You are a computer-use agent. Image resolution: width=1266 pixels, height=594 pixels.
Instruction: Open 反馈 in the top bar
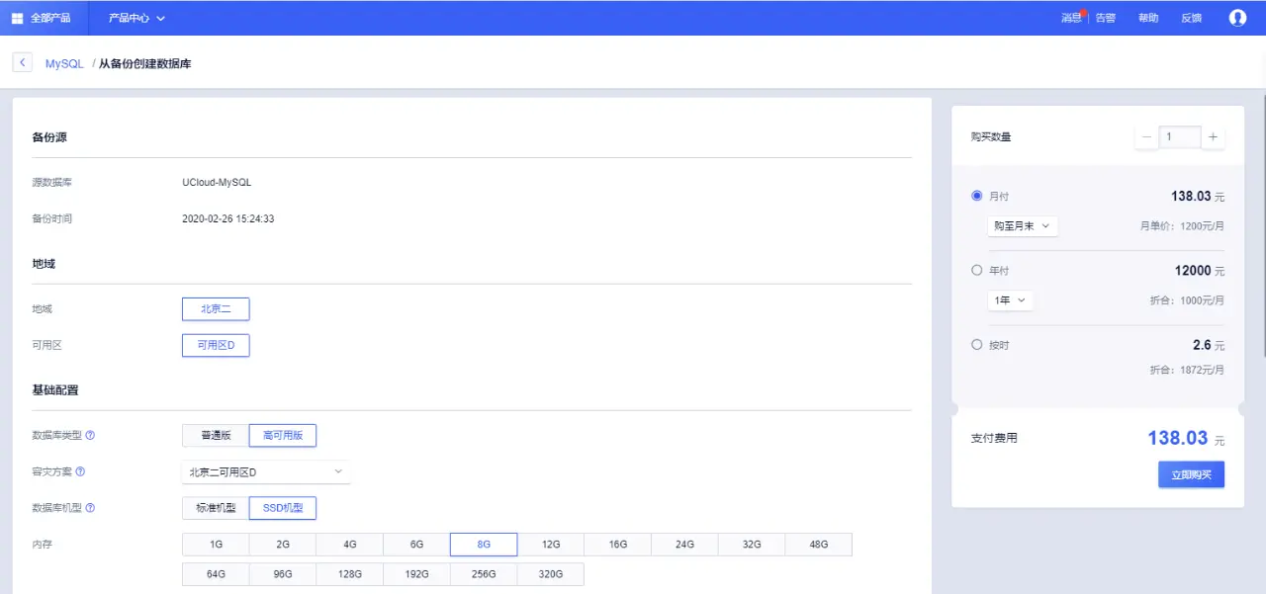pyautogui.click(x=1191, y=18)
